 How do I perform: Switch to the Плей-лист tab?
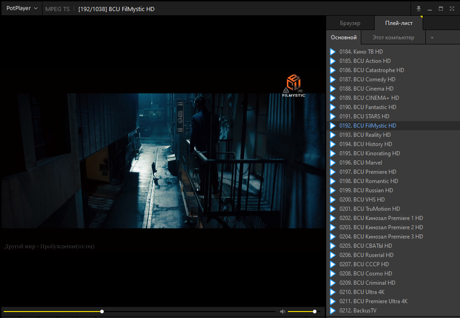[399, 23]
